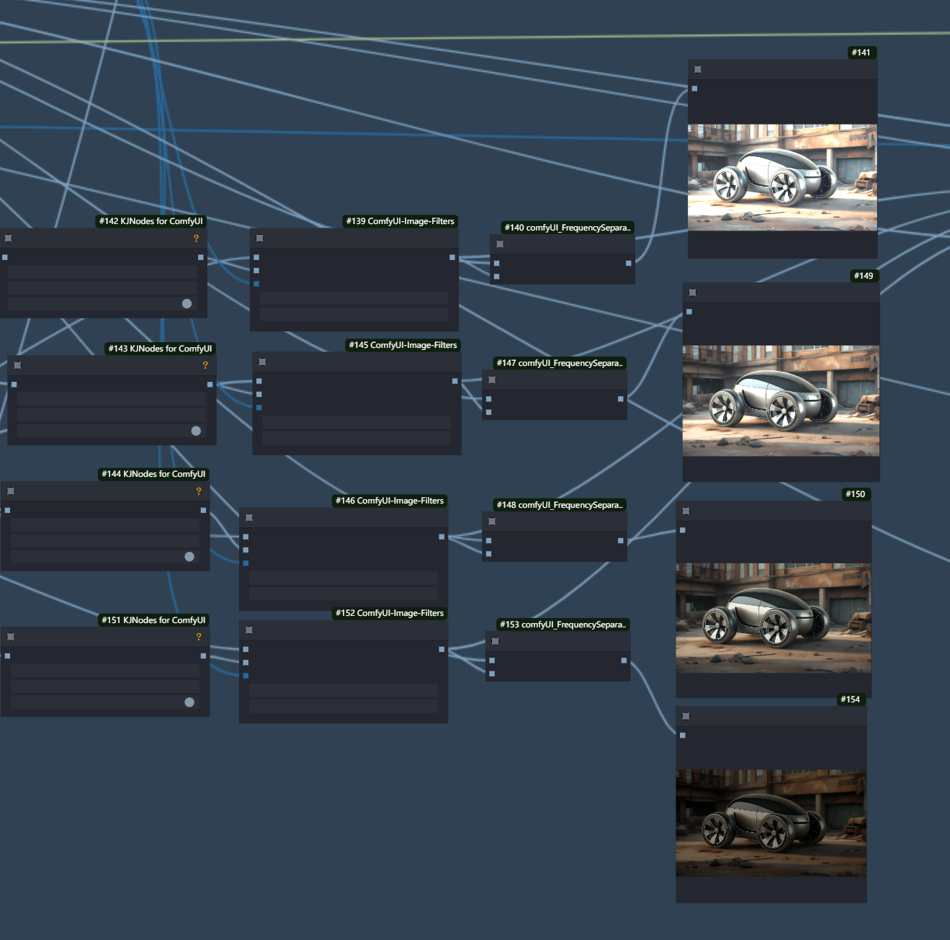Collapse preview node #154 via title square
950x940 pixels.
click(686, 716)
